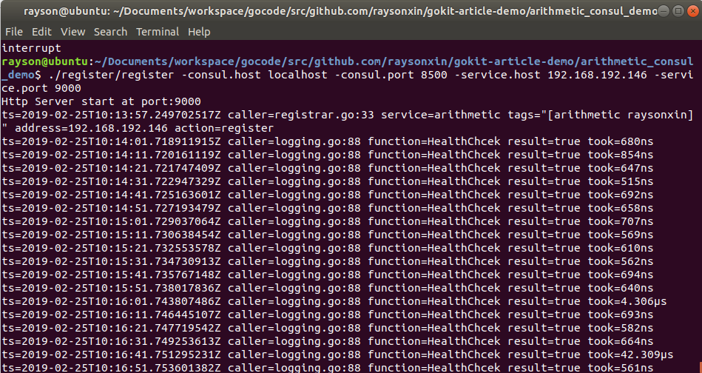Click the terminal window title bar text
Image resolution: width=702 pixels, height=373 pixels.
340,11
